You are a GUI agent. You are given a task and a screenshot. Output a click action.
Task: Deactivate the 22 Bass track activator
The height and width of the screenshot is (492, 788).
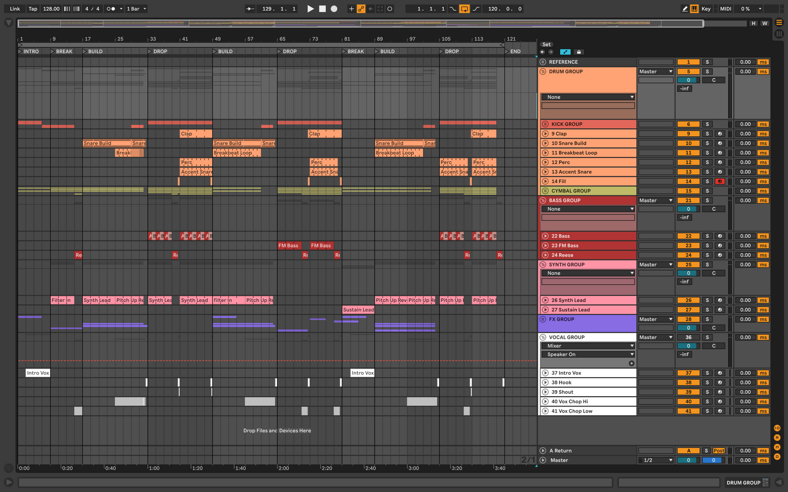point(688,236)
